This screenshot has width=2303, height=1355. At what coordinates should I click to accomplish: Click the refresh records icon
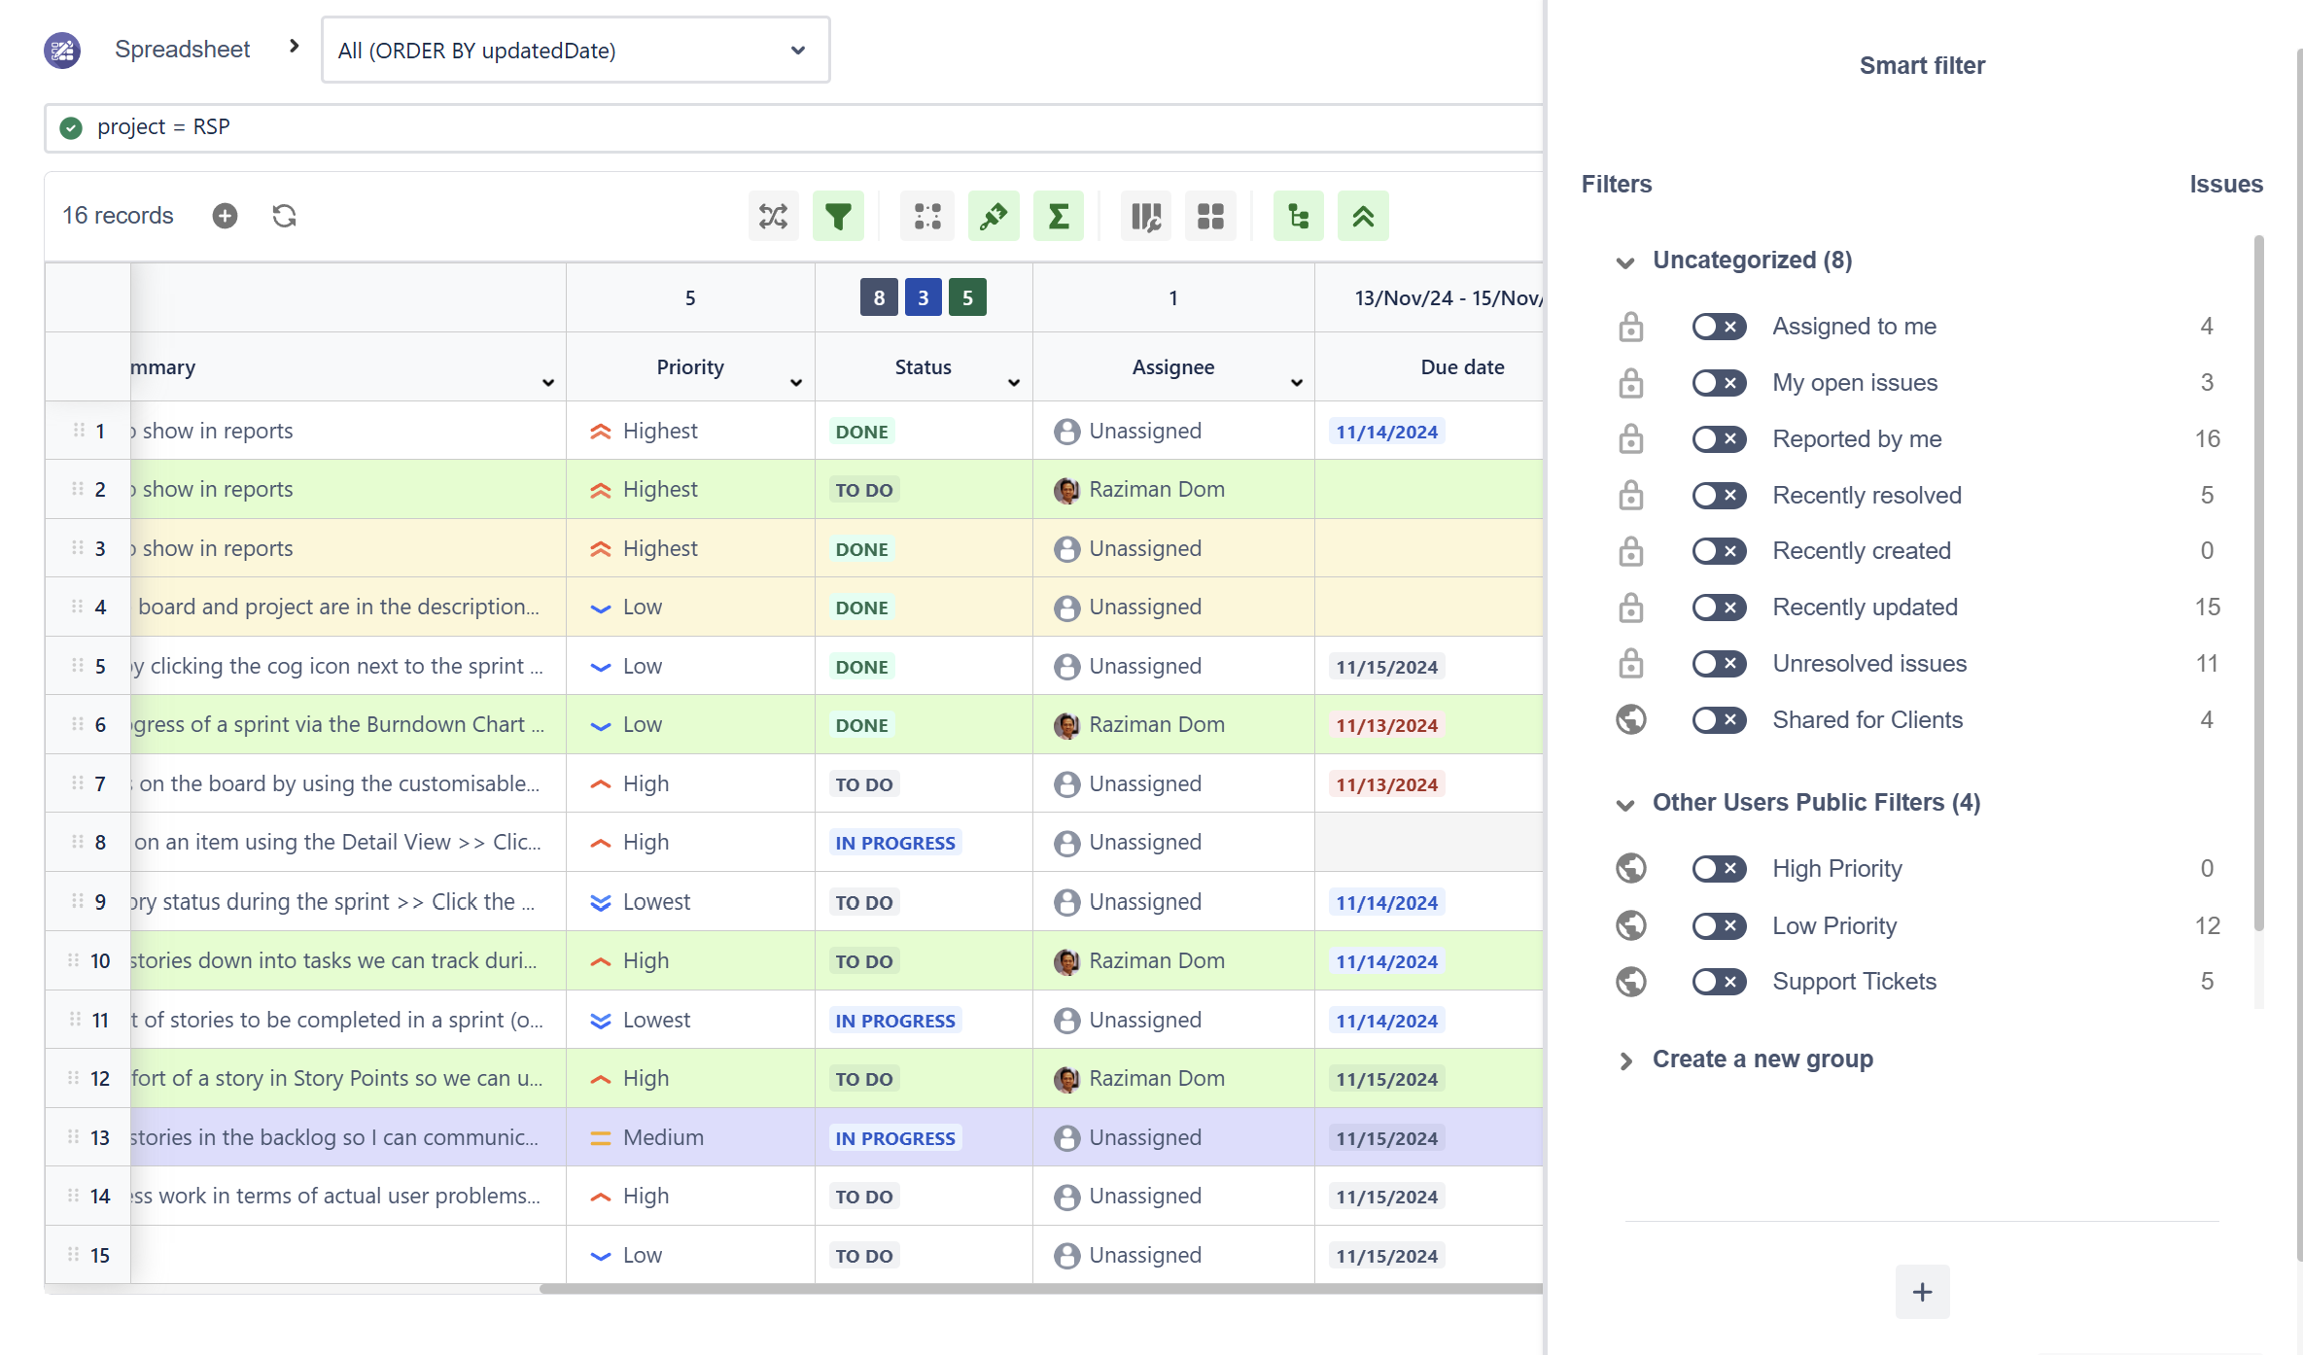[x=284, y=216]
